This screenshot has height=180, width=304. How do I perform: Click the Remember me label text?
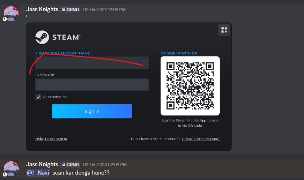55,97
